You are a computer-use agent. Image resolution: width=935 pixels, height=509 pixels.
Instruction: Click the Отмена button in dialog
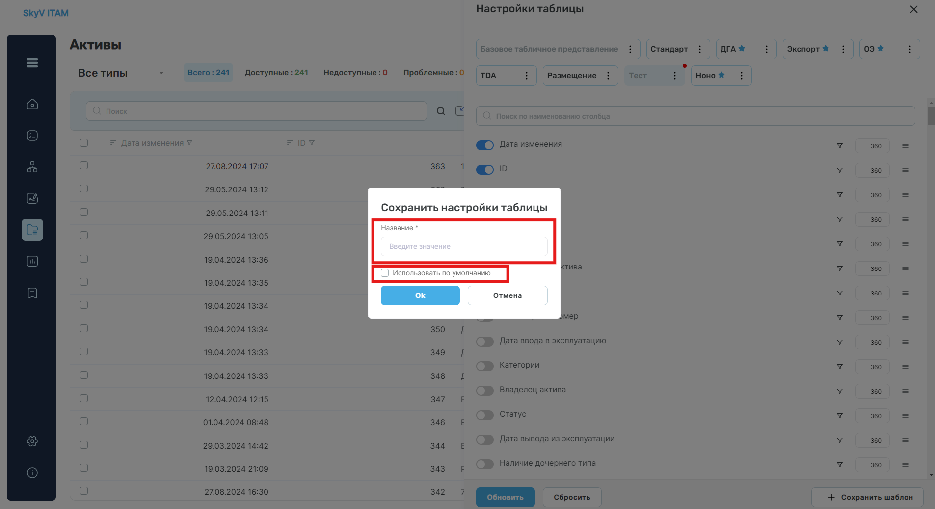(x=508, y=295)
